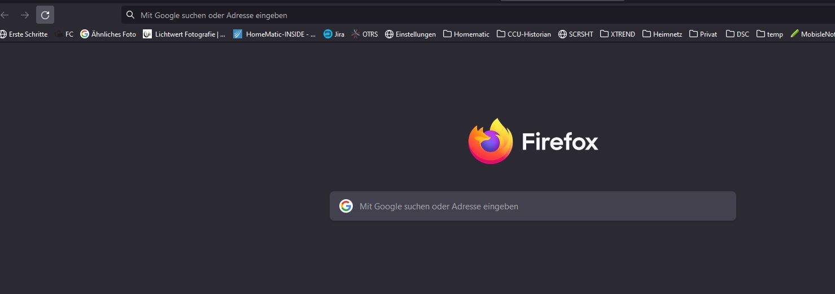This screenshot has width=835, height=294.
Task: Open the Ähnliches Foto bookmark
Action: pyautogui.click(x=108, y=34)
